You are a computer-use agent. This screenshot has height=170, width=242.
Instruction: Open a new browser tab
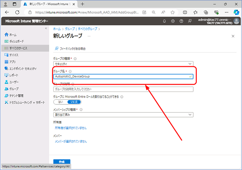(82, 4)
